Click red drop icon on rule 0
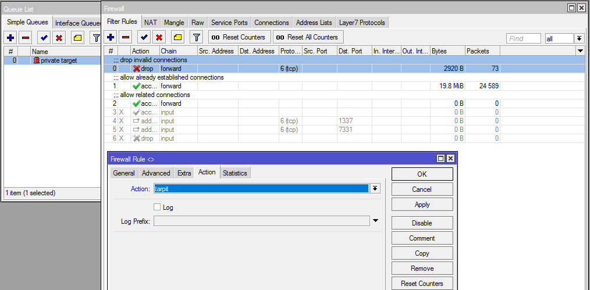Viewport: 590px width, 290px height. pyautogui.click(x=137, y=69)
